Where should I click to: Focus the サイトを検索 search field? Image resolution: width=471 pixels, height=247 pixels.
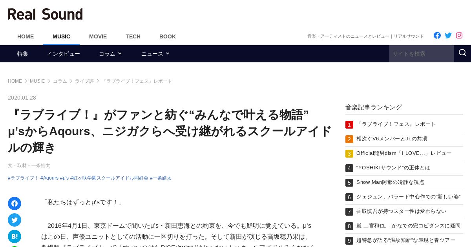tap(422, 54)
